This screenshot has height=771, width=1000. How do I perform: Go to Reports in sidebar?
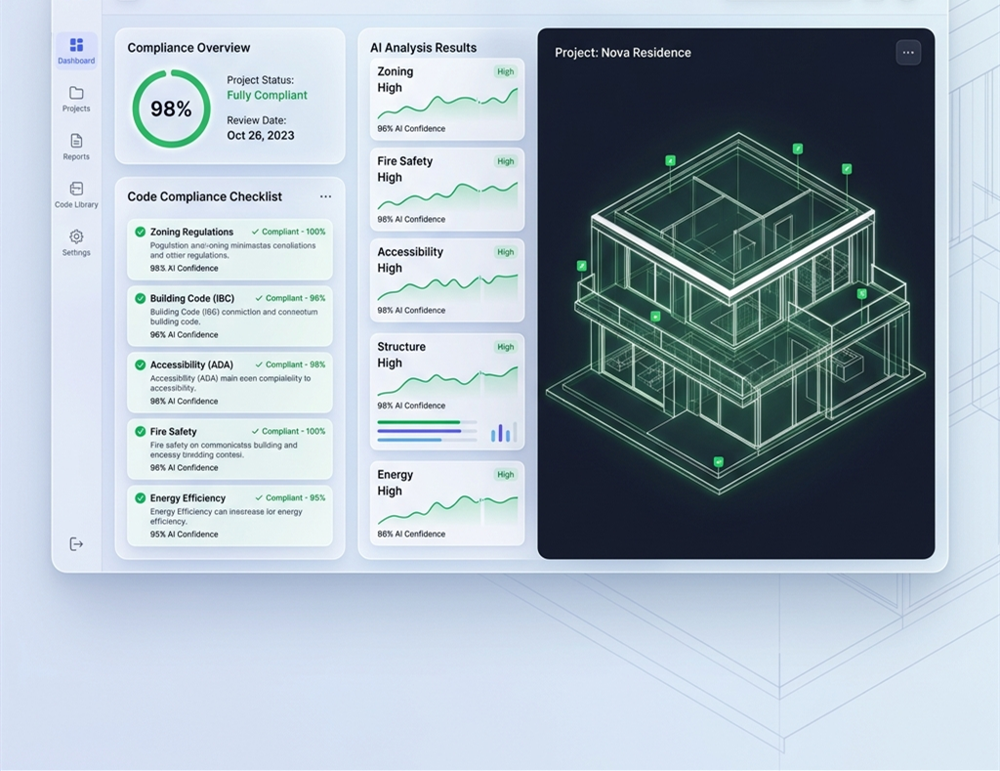pos(76,148)
